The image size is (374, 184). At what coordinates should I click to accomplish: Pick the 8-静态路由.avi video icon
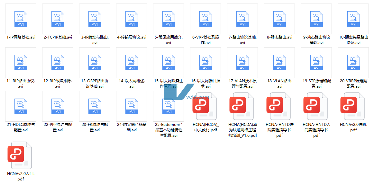(x=279, y=19)
